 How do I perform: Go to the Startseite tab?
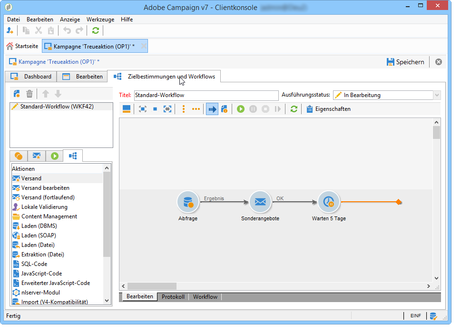pos(23,46)
